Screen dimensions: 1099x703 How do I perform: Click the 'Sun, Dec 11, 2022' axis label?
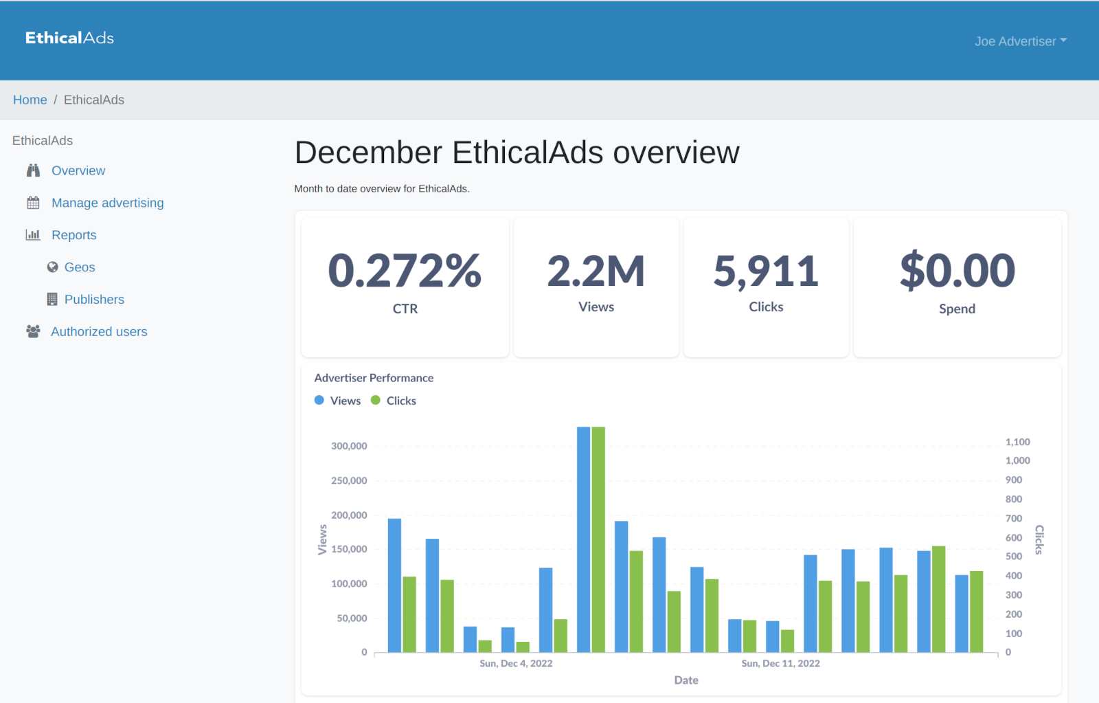780,663
